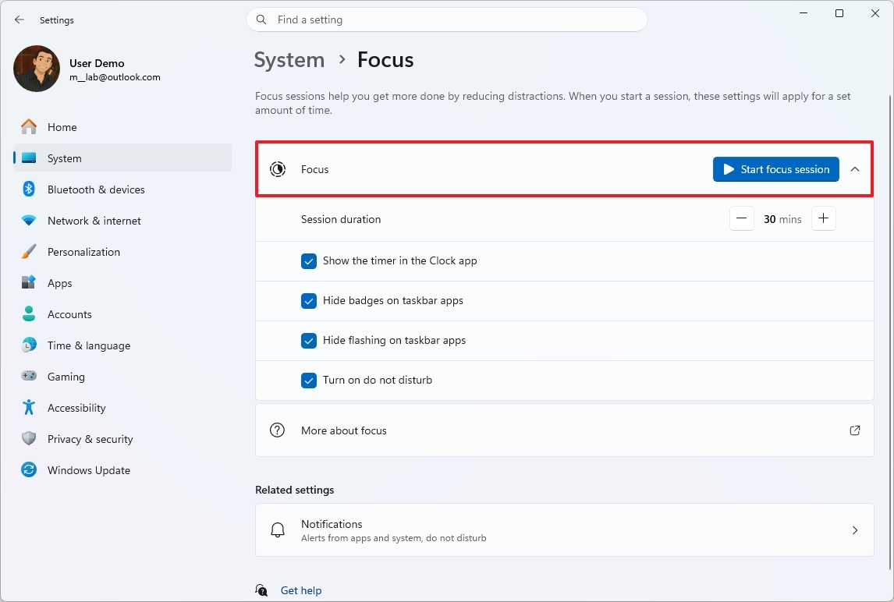
Task: Open Windows Update from the sidebar
Action: click(28, 469)
